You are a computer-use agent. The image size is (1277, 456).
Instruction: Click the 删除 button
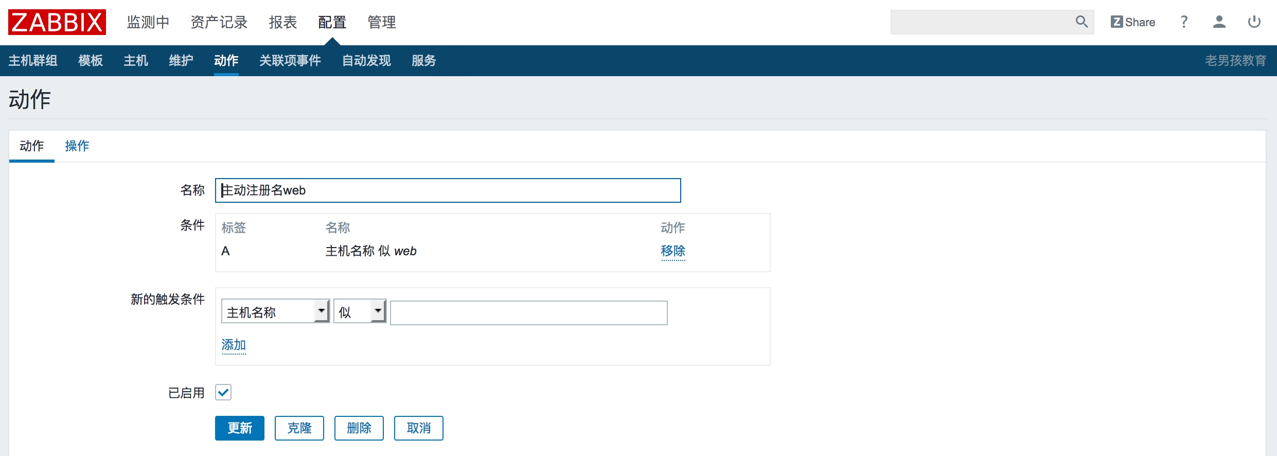tap(359, 428)
